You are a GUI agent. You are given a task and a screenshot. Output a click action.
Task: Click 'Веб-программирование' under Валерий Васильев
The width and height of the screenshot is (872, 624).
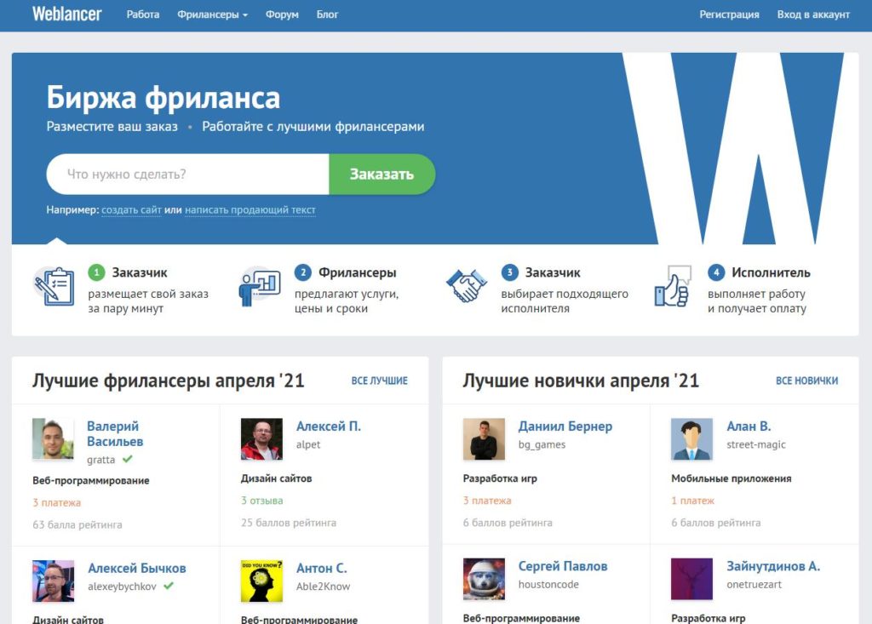click(90, 480)
